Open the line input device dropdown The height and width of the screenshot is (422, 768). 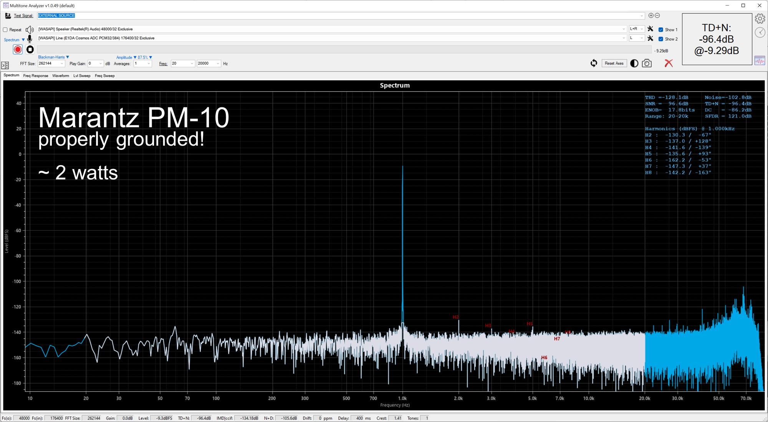click(624, 38)
